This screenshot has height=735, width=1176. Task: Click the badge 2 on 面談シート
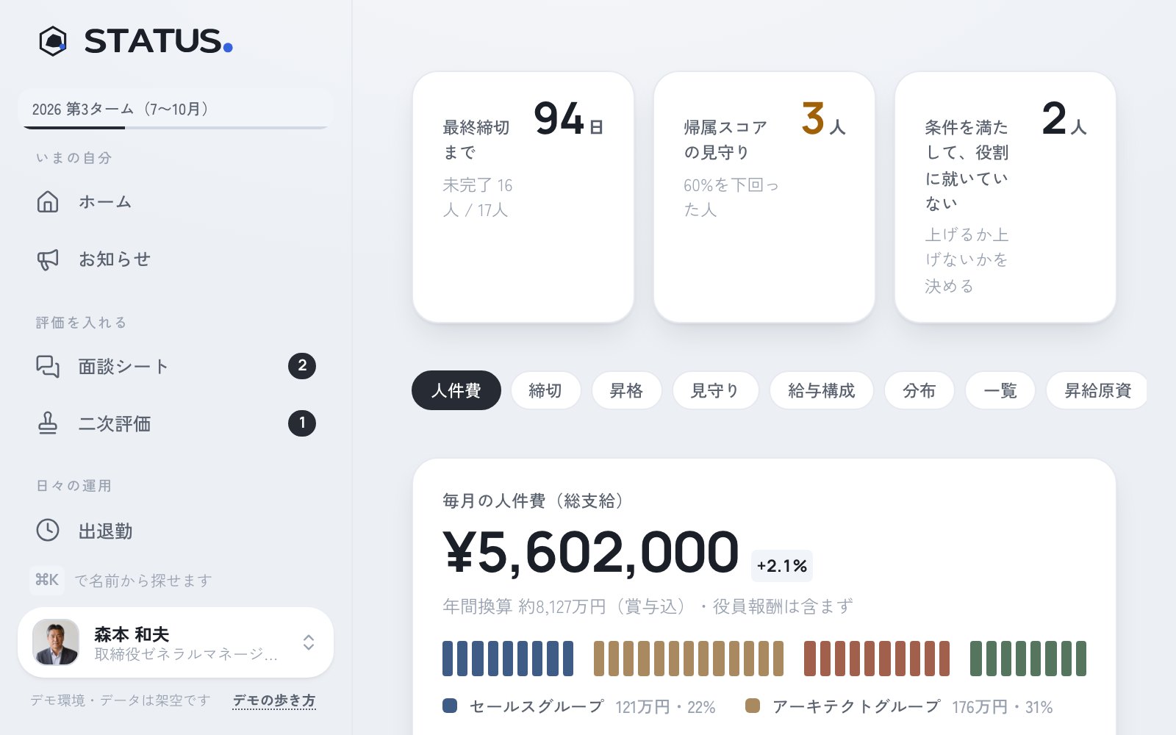click(x=302, y=366)
